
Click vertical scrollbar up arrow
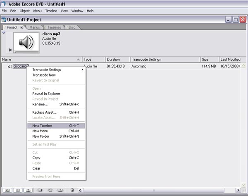243,65
